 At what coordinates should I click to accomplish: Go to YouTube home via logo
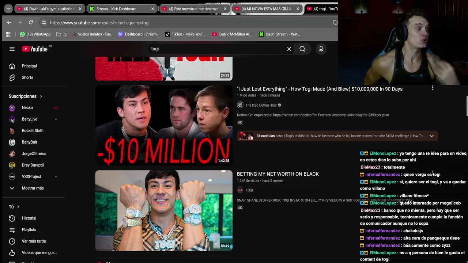35,49
